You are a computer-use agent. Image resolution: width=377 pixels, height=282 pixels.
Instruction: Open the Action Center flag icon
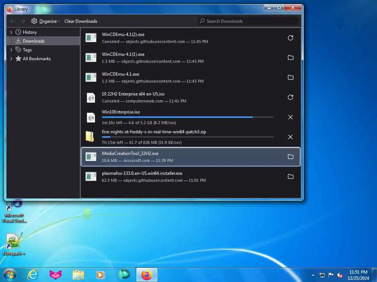click(331, 275)
